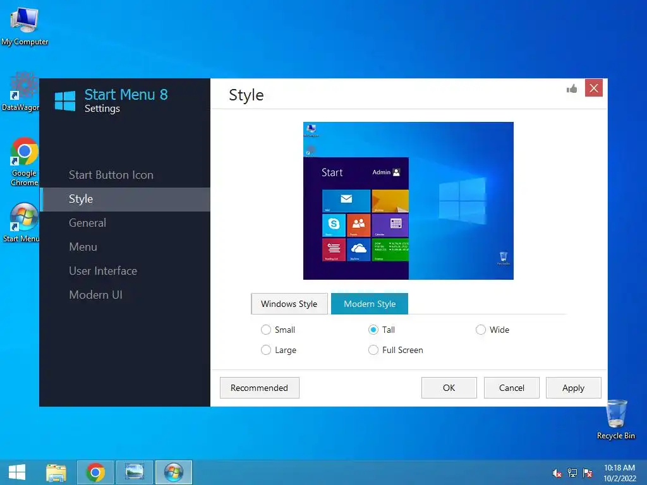Click the muted volume tray icon
The image size is (647, 485).
tap(557, 473)
